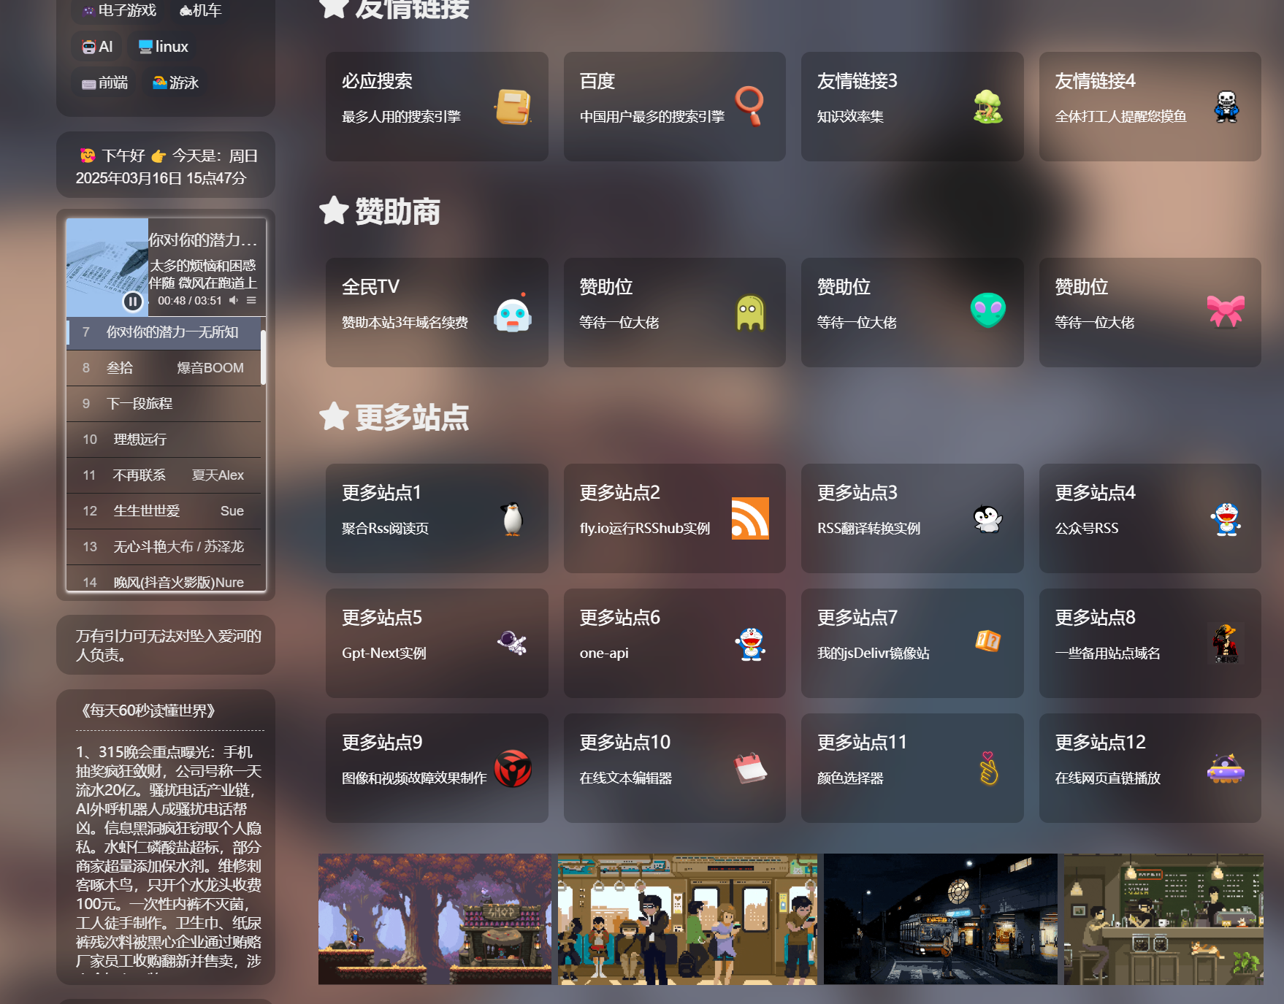Open the 必应搜索 link title
This screenshot has height=1004, width=1284.
coord(377,81)
